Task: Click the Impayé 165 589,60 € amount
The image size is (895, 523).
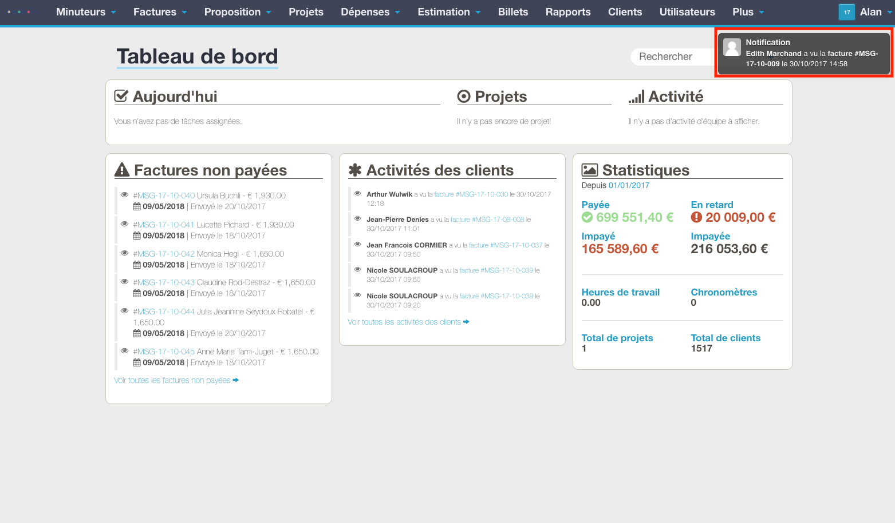Action: point(620,249)
